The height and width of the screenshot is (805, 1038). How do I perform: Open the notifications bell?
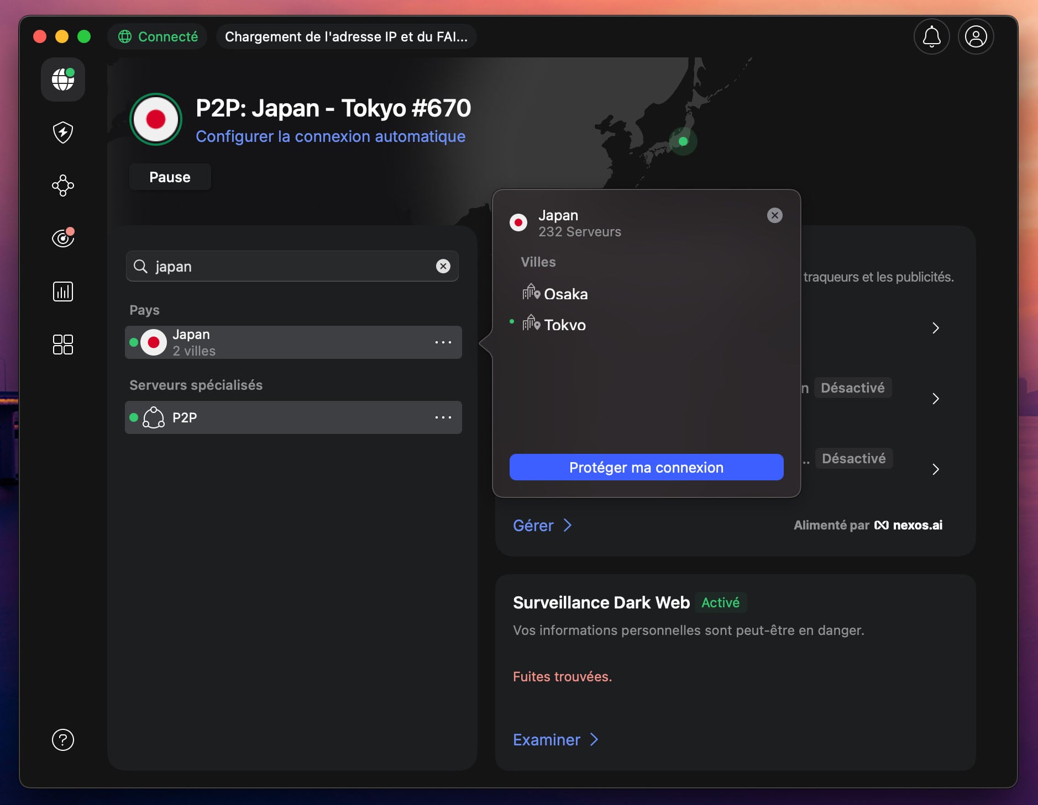(x=931, y=36)
